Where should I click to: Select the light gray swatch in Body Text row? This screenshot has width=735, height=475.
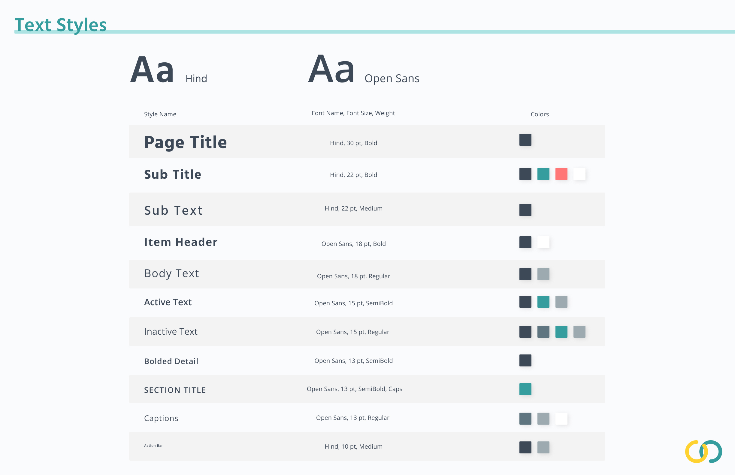pos(543,274)
